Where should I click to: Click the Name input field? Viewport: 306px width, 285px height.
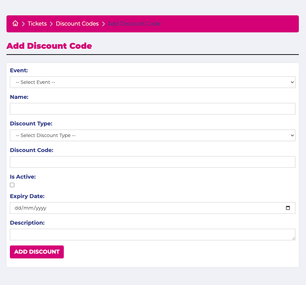pos(152,109)
